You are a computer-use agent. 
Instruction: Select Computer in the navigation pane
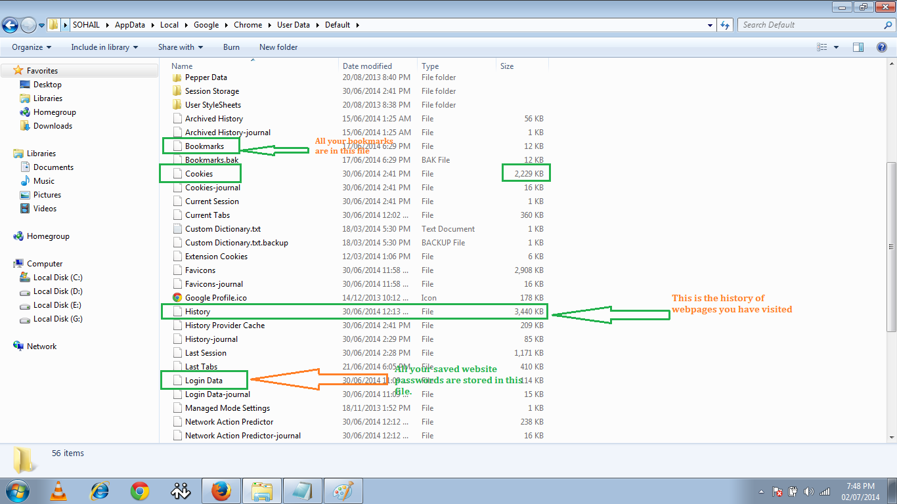45,264
